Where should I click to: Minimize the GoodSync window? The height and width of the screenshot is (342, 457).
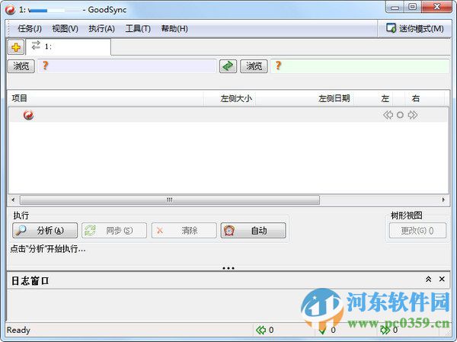tap(395, 8)
